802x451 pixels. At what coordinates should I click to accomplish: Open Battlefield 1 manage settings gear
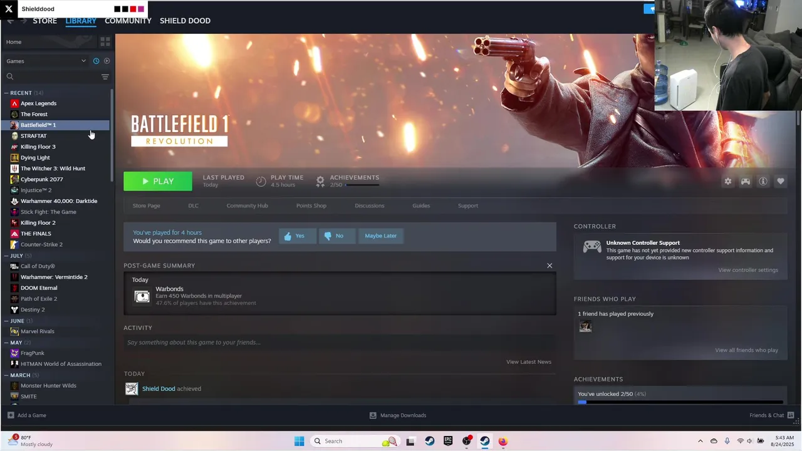click(x=727, y=181)
